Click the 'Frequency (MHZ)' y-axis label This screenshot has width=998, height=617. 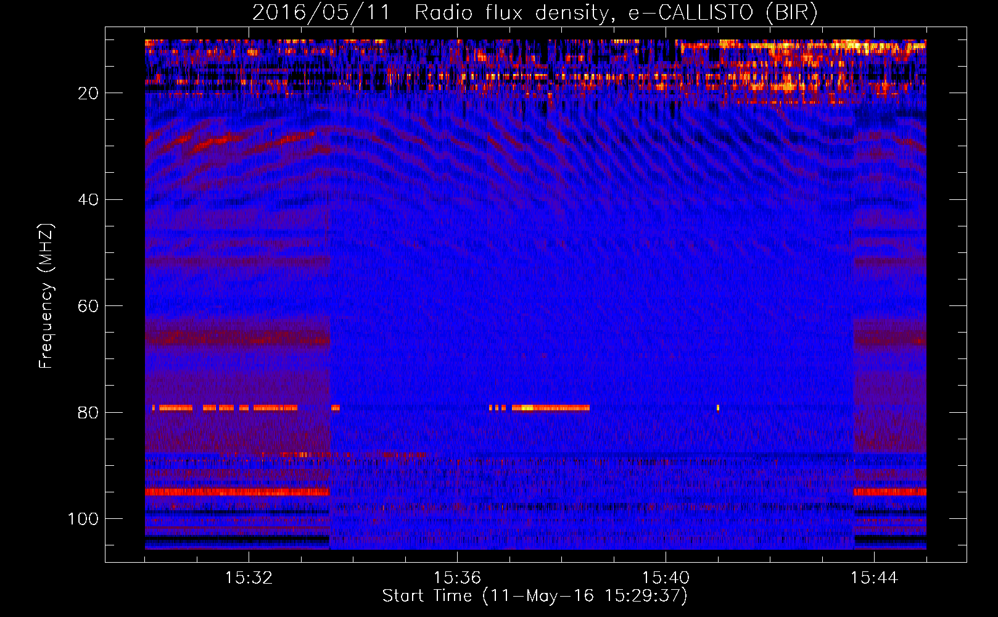coord(46,296)
